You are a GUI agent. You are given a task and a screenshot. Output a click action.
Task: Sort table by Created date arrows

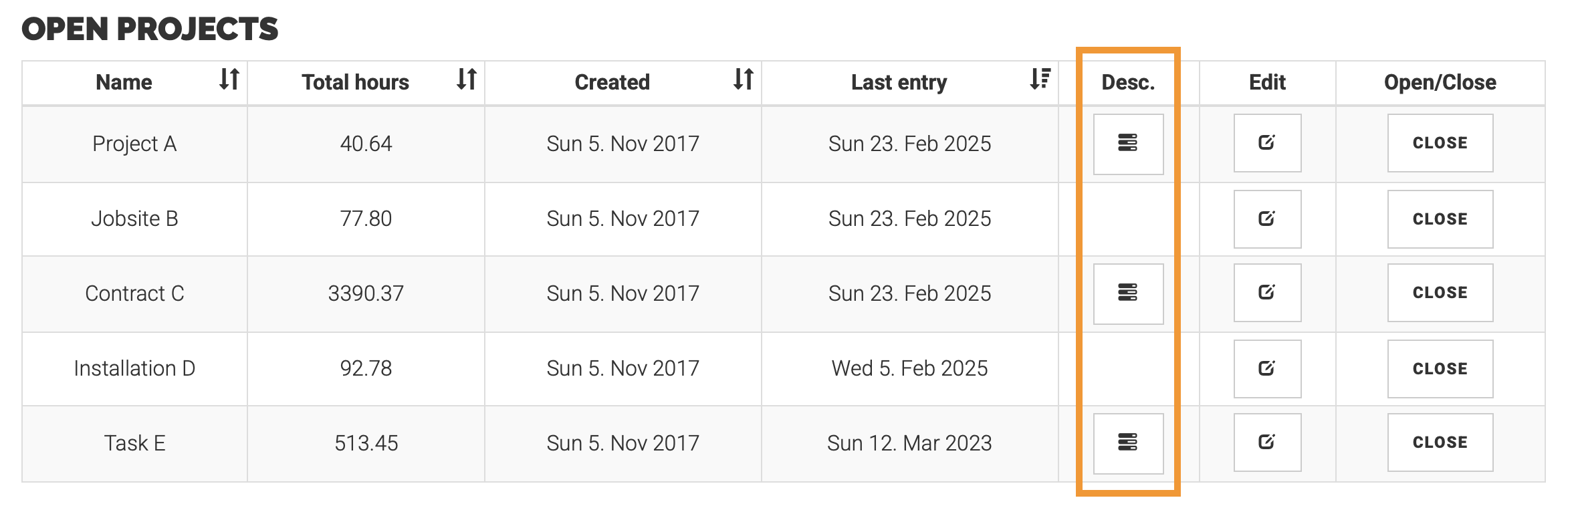(743, 80)
